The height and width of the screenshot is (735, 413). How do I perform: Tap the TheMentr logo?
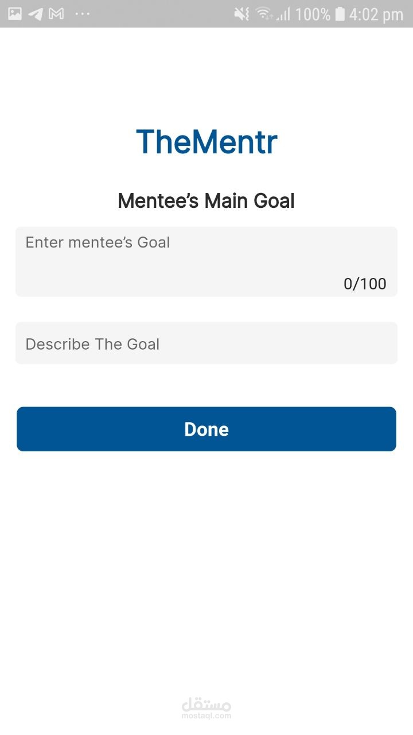[206, 141]
